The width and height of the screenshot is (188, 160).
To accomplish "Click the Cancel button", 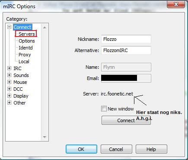I will pyautogui.click(x=116, y=149).
